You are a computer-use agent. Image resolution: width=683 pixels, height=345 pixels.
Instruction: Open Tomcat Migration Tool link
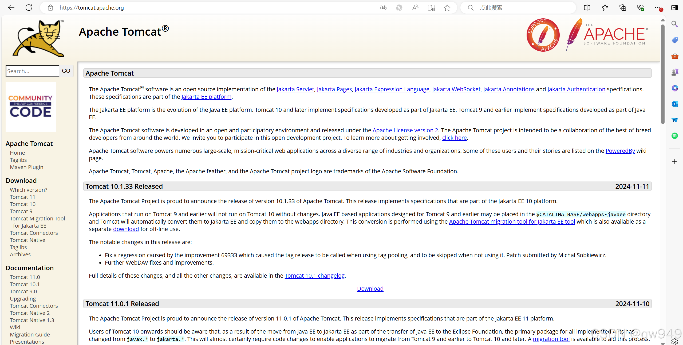37,222
